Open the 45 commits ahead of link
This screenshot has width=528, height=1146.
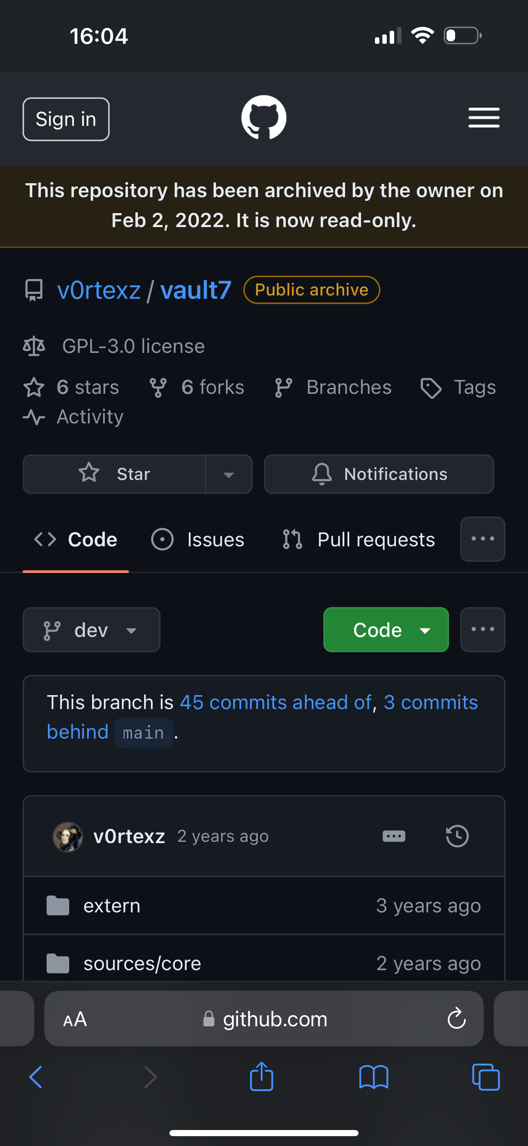(275, 702)
